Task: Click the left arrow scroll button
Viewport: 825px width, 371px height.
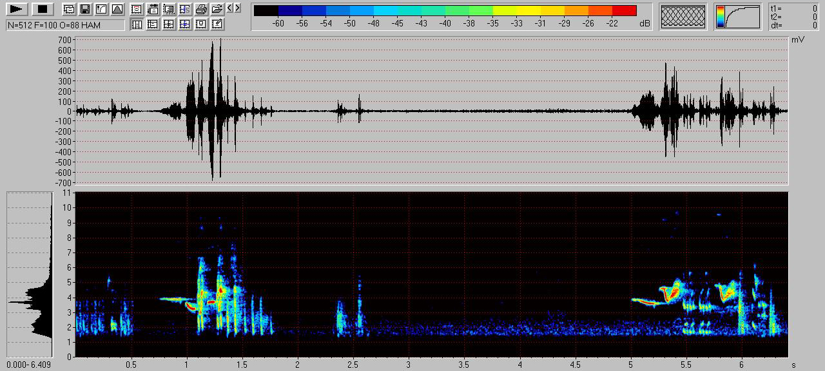Action: 230,8
